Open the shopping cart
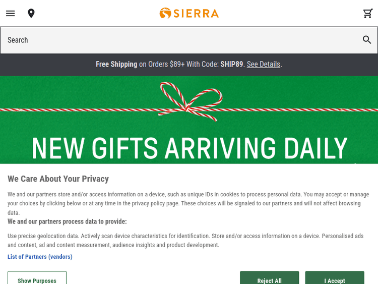The height and width of the screenshot is (284, 378). (368, 13)
